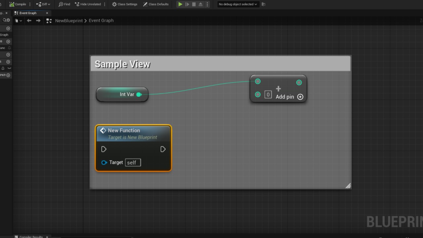
Task: Open Class Settings
Action: [x=125, y=4]
